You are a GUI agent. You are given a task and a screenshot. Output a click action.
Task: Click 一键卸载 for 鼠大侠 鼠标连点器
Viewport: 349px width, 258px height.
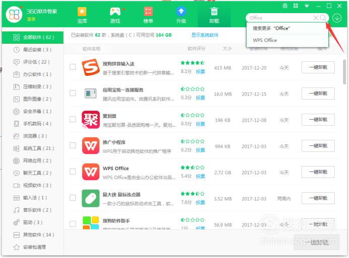(x=318, y=198)
